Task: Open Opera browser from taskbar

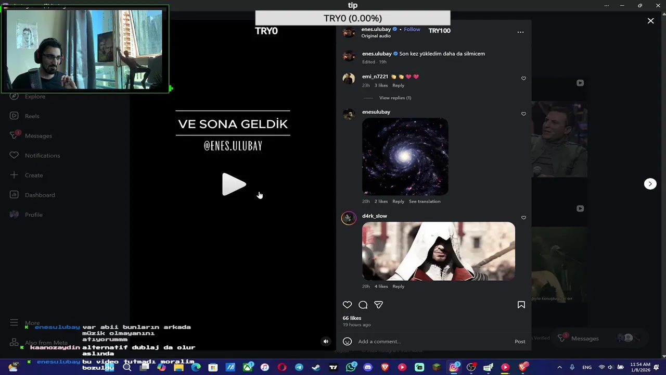Action: [281, 367]
